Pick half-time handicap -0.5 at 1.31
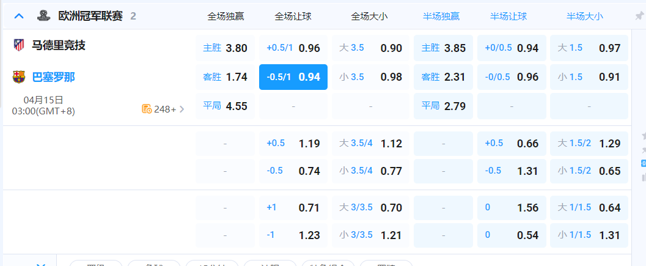646x266 pixels. point(512,171)
